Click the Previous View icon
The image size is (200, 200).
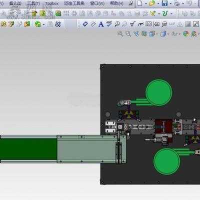pos(136,34)
